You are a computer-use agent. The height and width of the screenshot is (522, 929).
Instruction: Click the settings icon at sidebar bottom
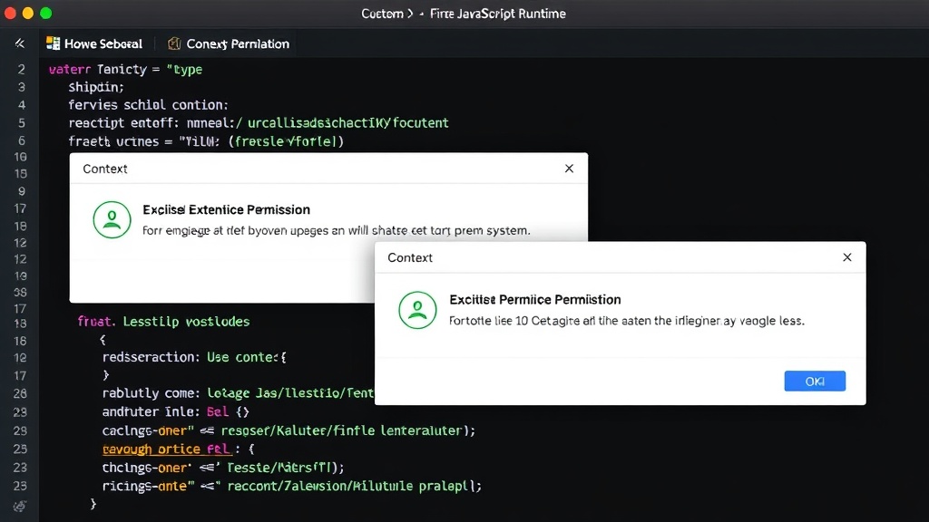click(x=20, y=506)
